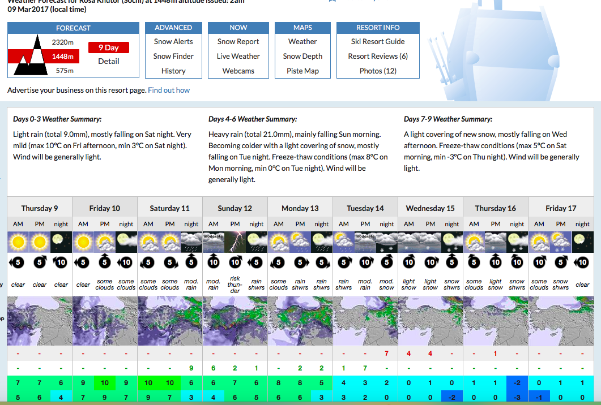Open the Live Weather page
Viewport: 601px width, 405px height.
[238, 56]
